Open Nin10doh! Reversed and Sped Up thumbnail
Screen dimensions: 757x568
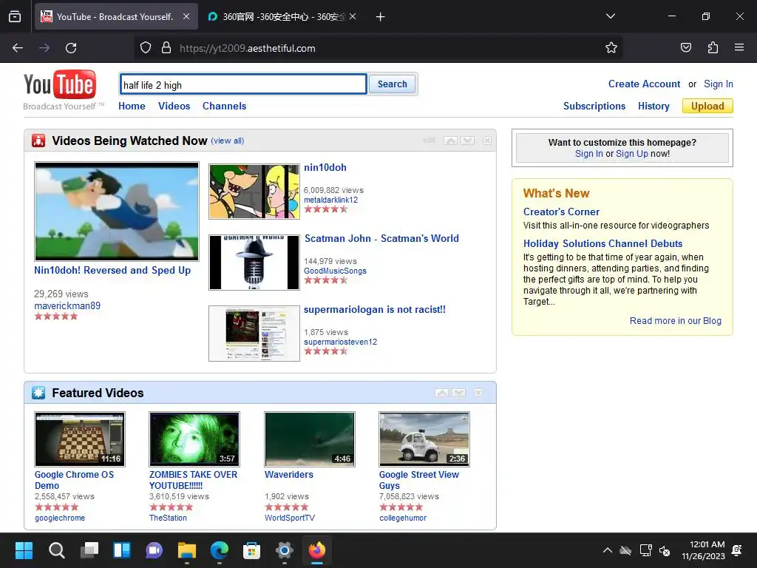point(117,211)
